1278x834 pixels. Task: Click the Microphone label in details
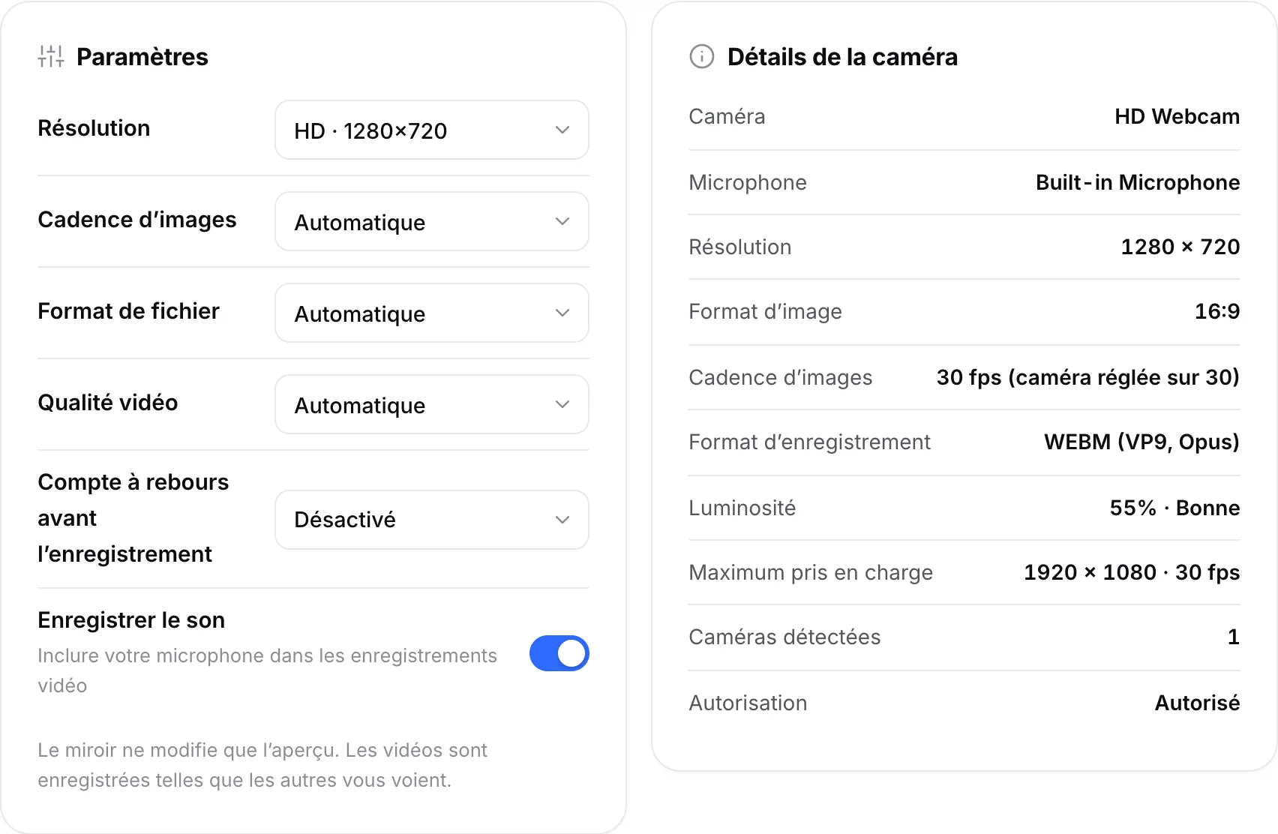[x=748, y=182]
